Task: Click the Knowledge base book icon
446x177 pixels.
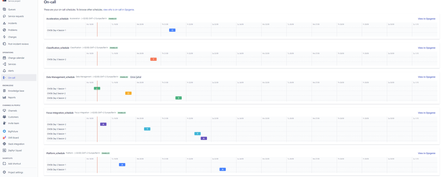Action: (x=4, y=91)
